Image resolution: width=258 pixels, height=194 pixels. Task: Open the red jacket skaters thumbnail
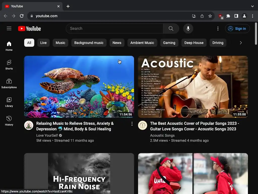193,174
